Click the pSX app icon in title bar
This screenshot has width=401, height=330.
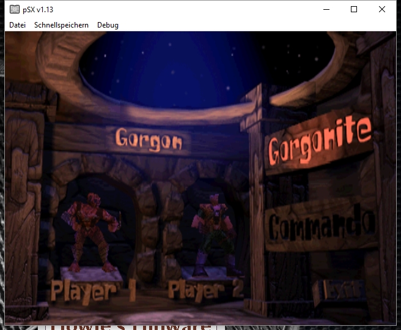point(15,9)
